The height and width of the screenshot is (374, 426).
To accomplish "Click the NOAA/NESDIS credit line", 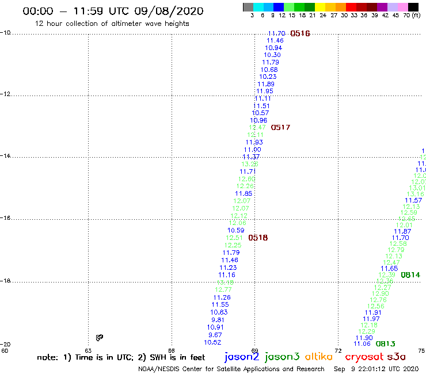I will (231, 369).
